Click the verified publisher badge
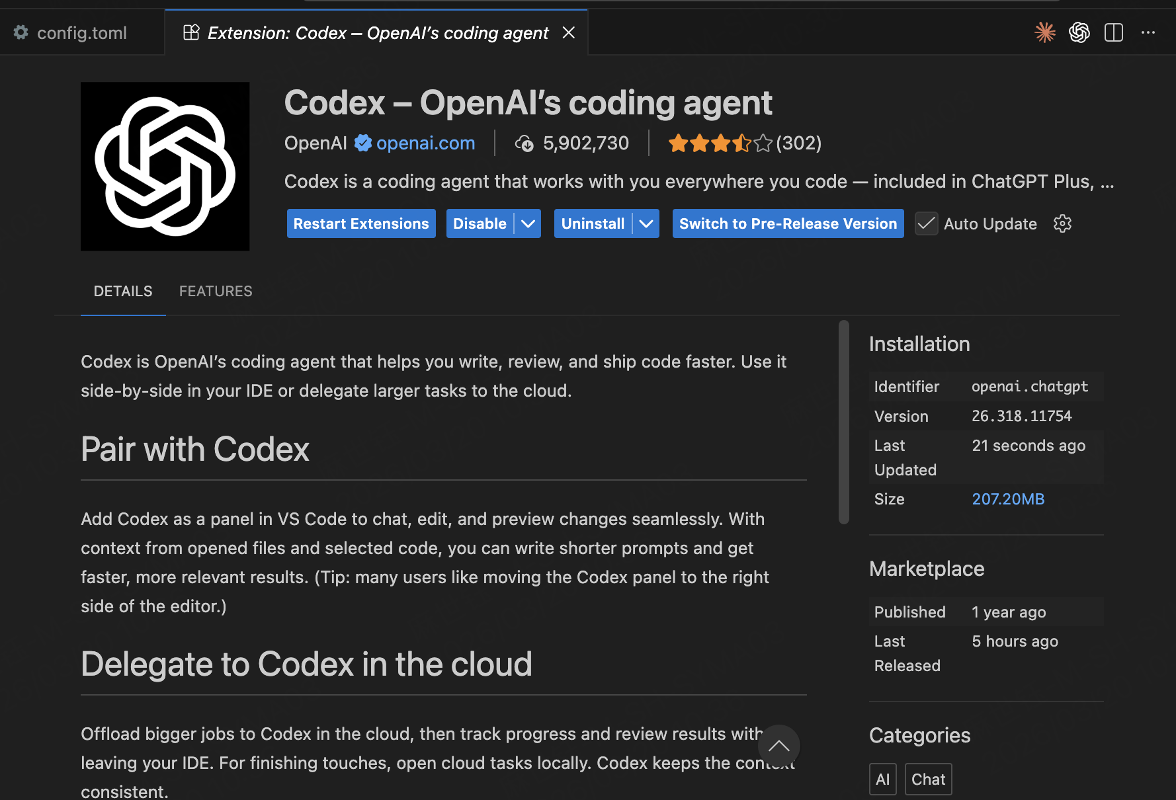The height and width of the screenshot is (800, 1176). coord(363,143)
